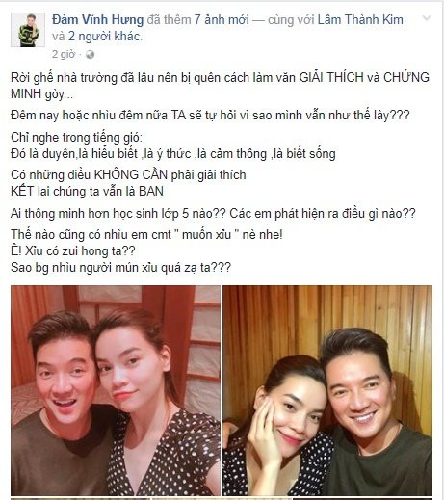This screenshot has width=444, height=500.
Task: Click the text "muốn xỉu" comment line
Action: tap(146, 234)
